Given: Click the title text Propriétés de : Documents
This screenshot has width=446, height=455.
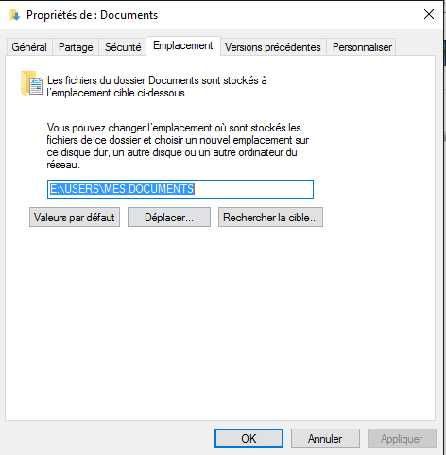Looking at the screenshot, I should point(92,15).
